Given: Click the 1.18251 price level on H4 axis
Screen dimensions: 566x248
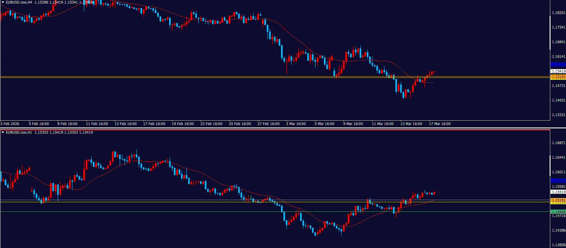Looking at the screenshot, I should pos(558,13).
